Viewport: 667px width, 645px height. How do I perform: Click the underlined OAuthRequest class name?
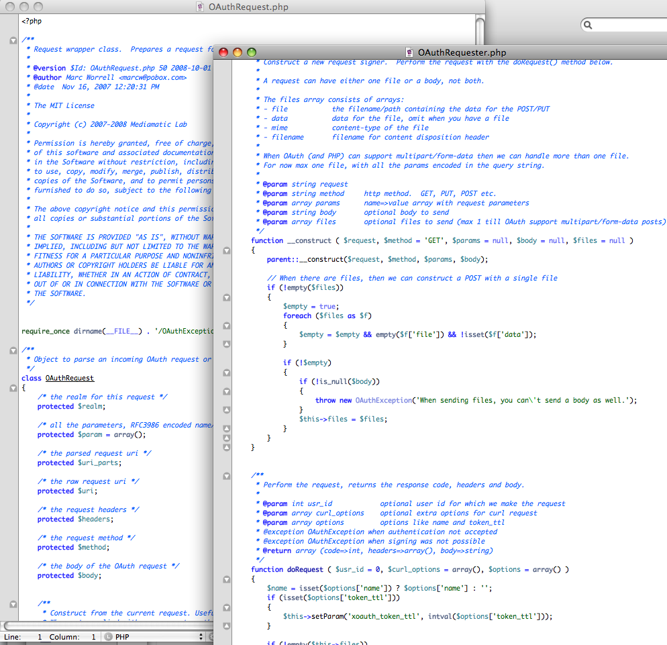coord(69,379)
